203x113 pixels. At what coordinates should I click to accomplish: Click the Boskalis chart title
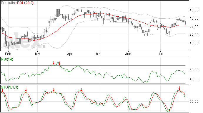(8, 3)
